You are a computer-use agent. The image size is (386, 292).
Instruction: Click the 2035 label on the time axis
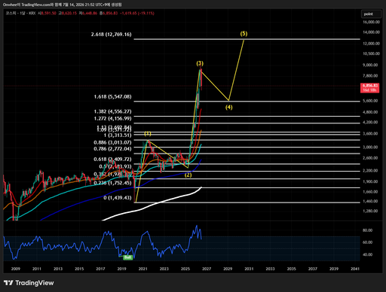292,269
